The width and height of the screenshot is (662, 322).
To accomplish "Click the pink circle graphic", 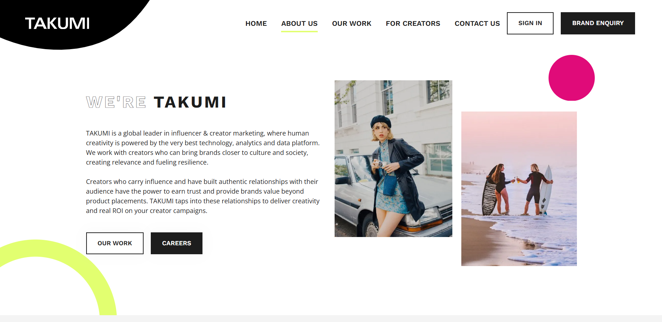I will [x=572, y=78].
